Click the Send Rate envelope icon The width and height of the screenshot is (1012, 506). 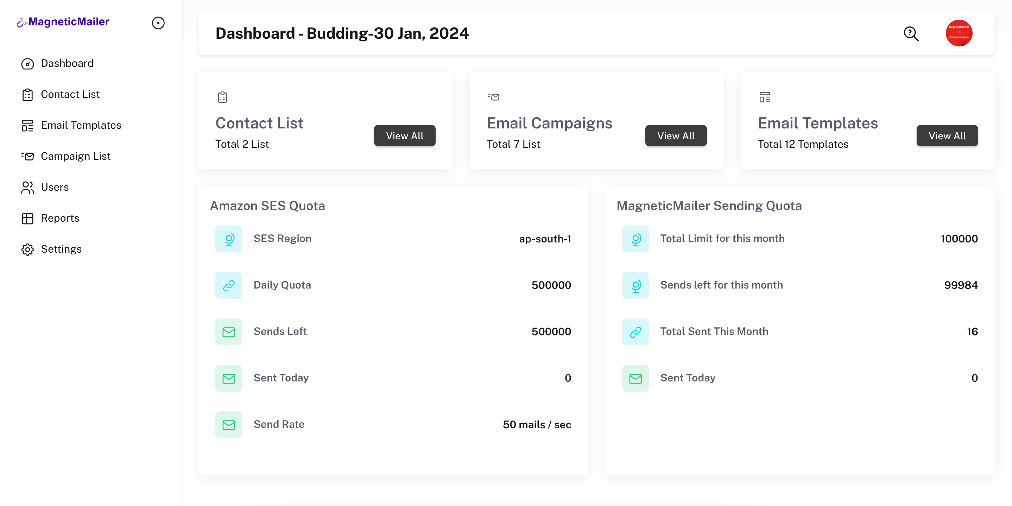tap(229, 425)
